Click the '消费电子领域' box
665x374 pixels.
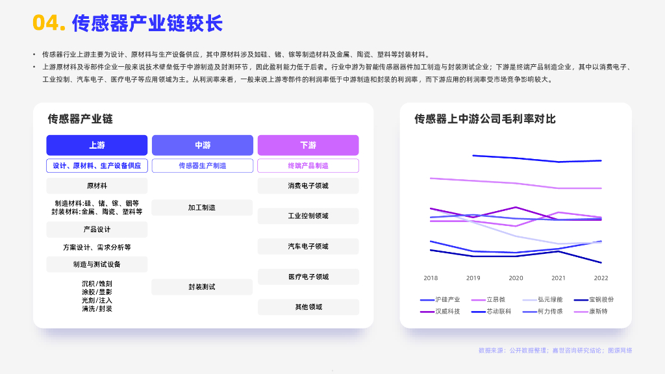(x=308, y=186)
